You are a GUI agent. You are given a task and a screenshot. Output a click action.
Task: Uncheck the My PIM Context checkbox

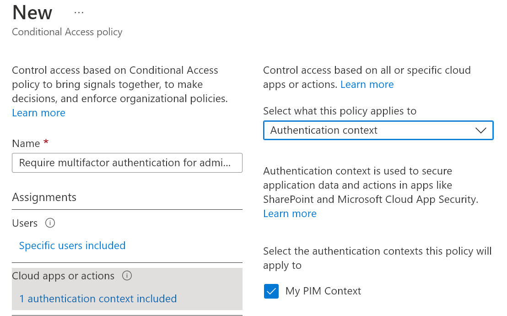click(x=271, y=291)
